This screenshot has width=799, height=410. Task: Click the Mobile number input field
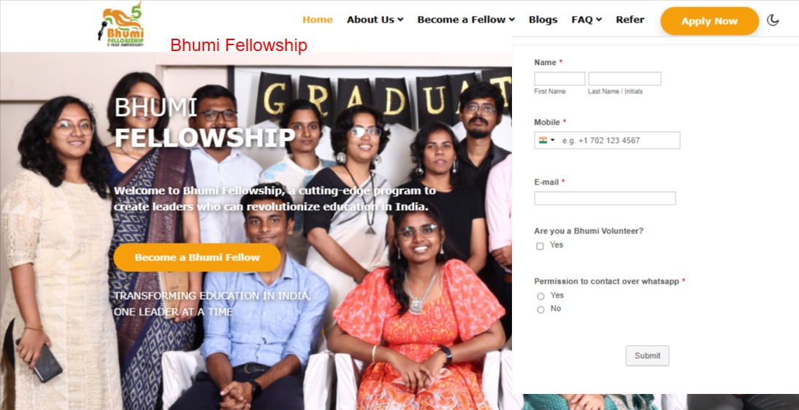pyautogui.click(x=607, y=140)
